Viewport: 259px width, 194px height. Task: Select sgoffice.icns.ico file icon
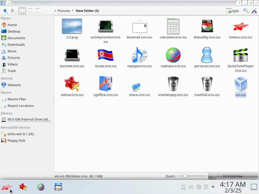[x=106, y=83]
